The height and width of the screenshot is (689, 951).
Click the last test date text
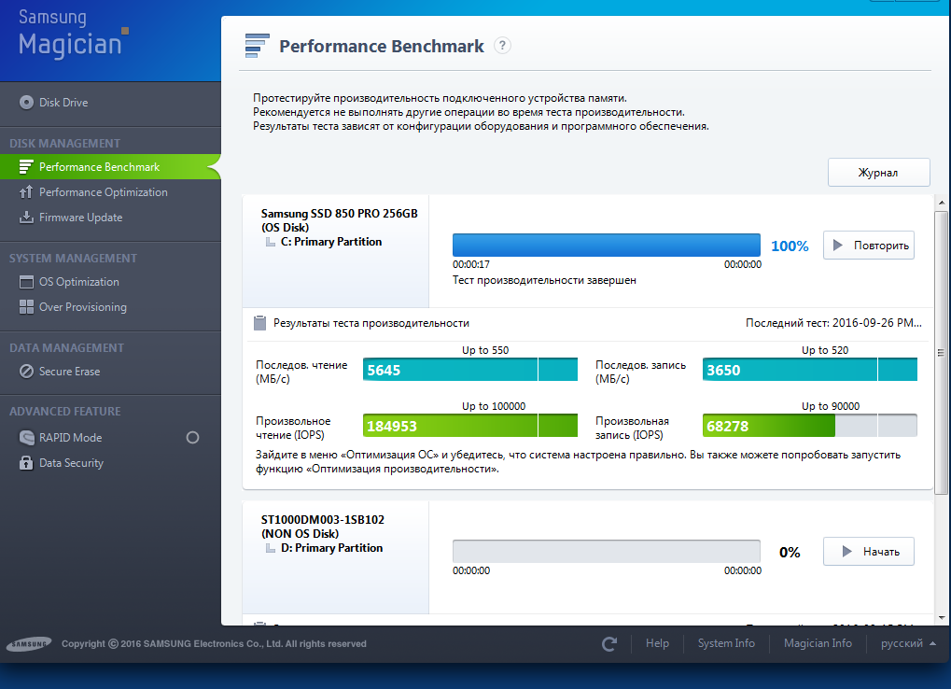pos(833,323)
